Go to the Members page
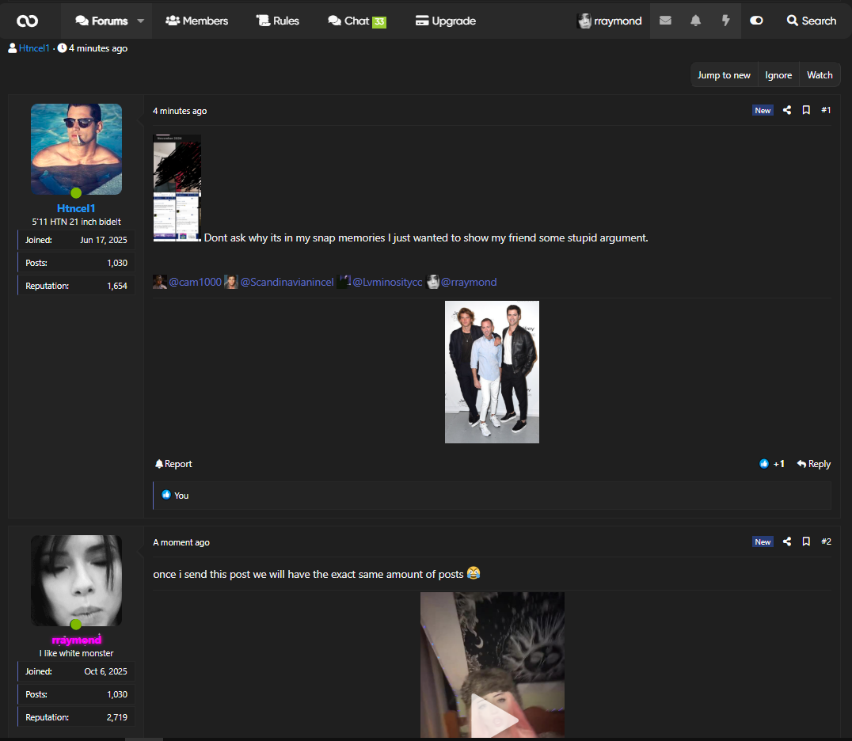Image resolution: width=852 pixels, height=741 pixels. [197, 21]
